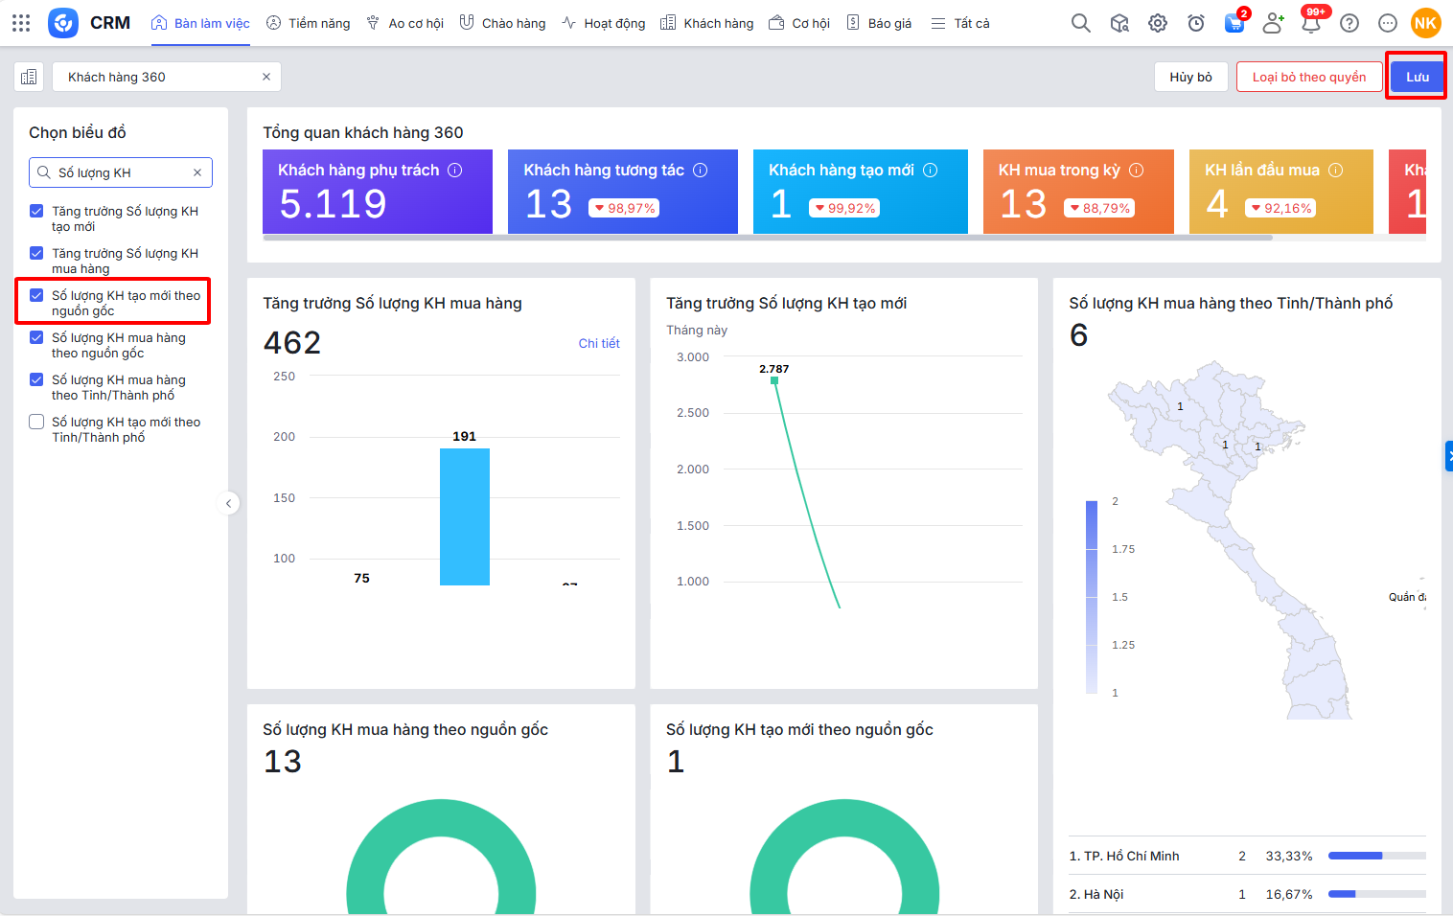
Task: Open the apps grid launcher icon
Action: (21, 23)
